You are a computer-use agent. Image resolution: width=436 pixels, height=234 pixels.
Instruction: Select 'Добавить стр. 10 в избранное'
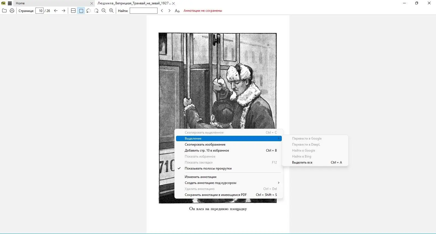point(229,150)
